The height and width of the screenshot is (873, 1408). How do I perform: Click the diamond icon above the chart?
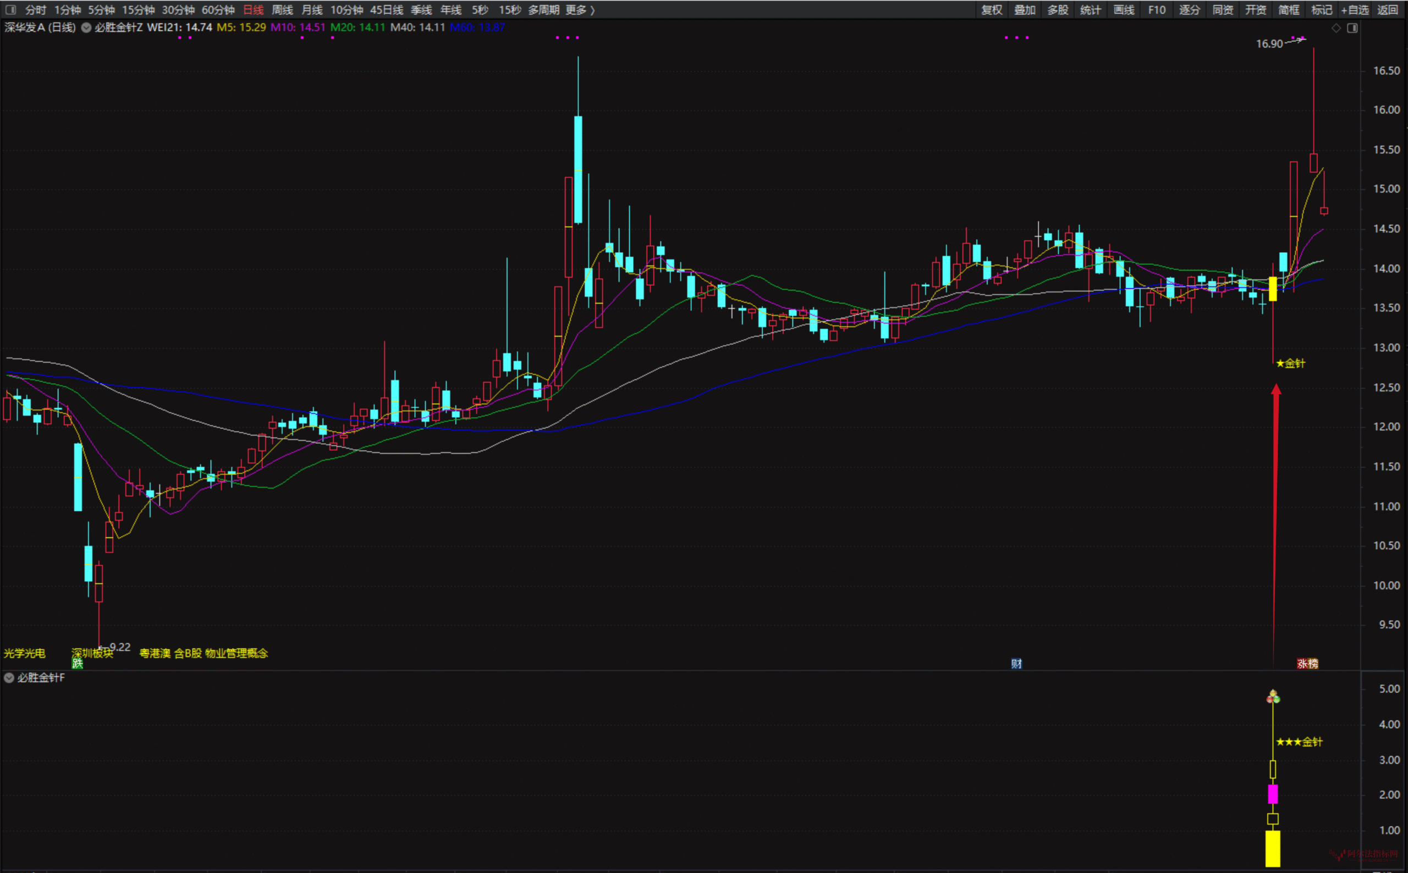[x=1336, y=27]
